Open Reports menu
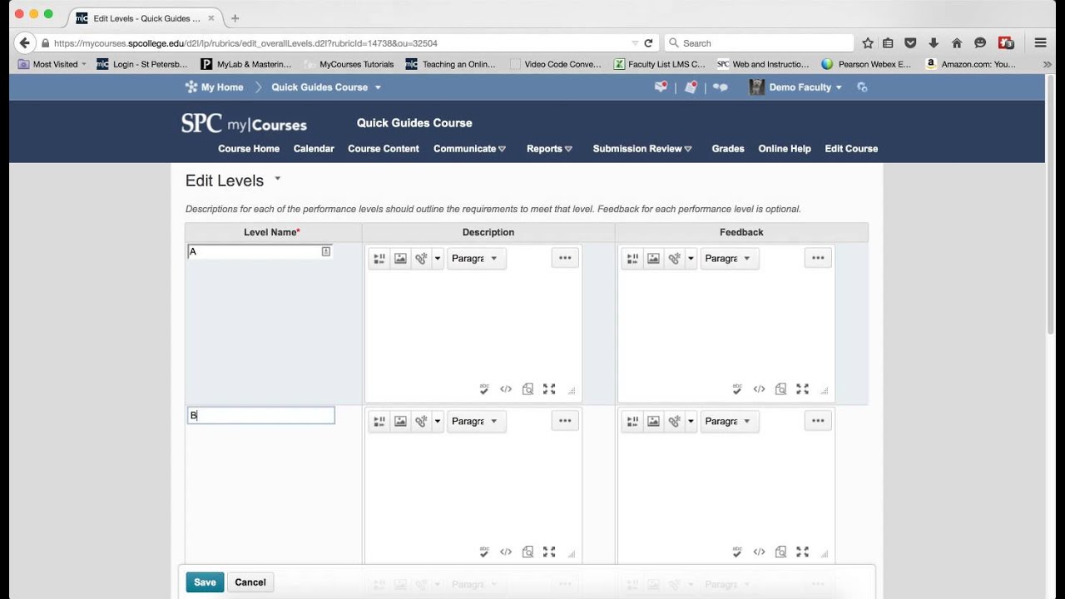The height and width of the screenshot is (599, 1065). click(549, 149)
